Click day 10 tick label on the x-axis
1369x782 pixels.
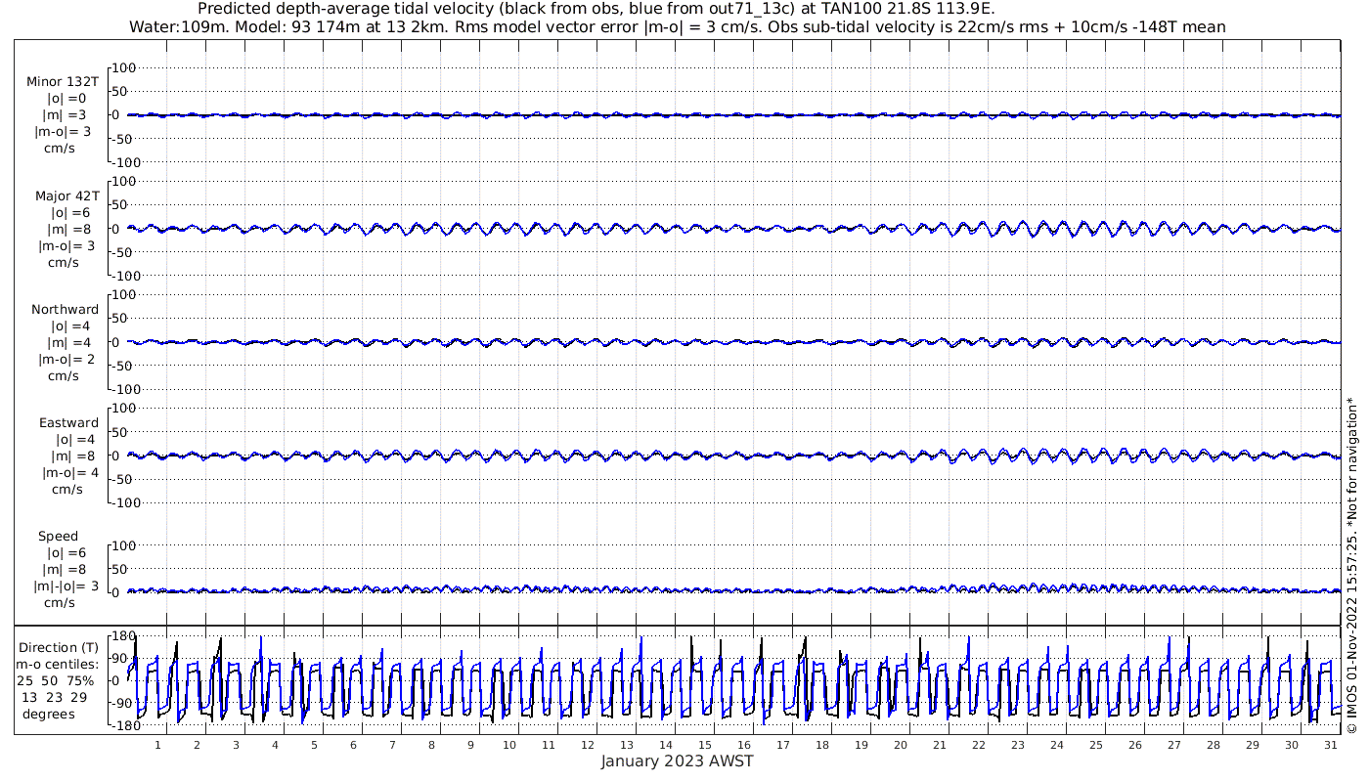[509, 745]
